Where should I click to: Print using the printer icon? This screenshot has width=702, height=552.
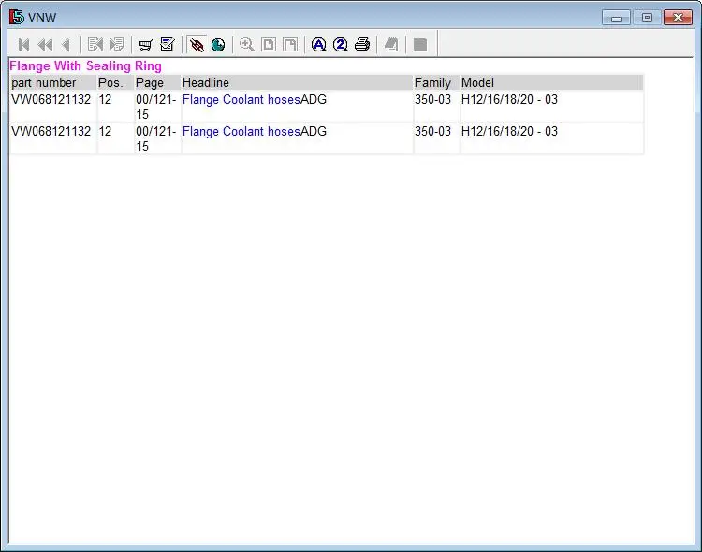click(362, 45)
